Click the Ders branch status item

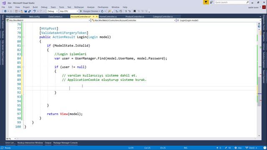pos(251,148)
